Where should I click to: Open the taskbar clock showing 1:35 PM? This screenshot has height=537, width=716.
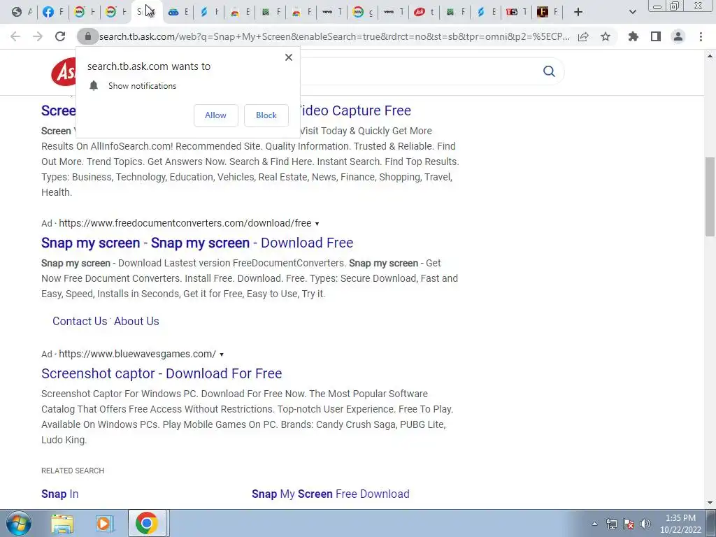point(680,524)
